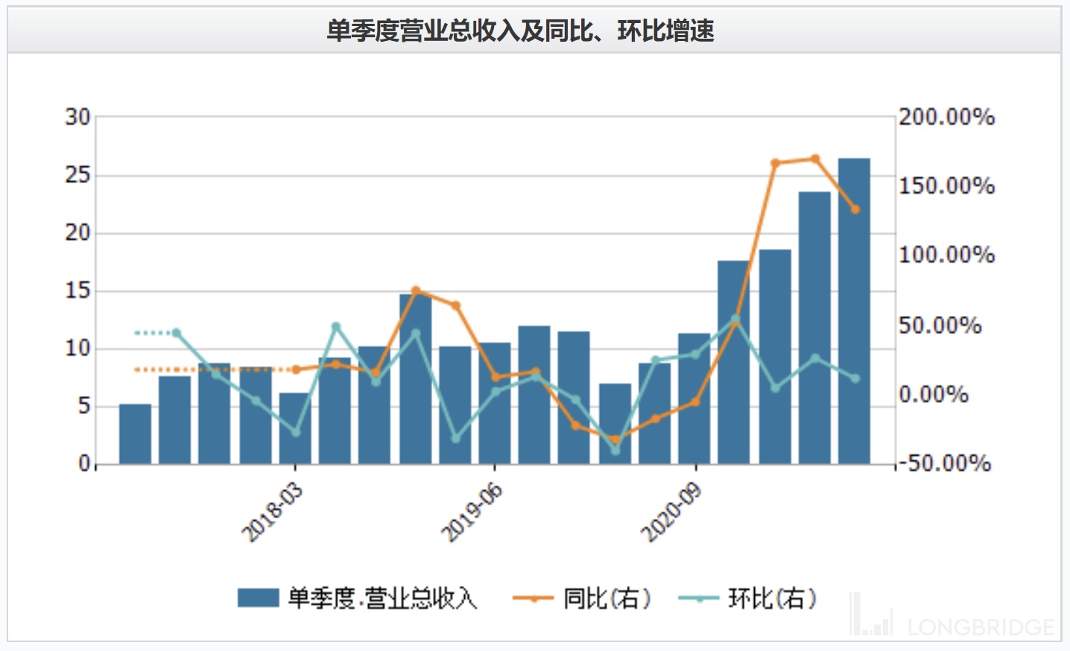
Task: Click the chart title 单季度营业总收入及同比、环比增速
Action: [x=520, y=31]
